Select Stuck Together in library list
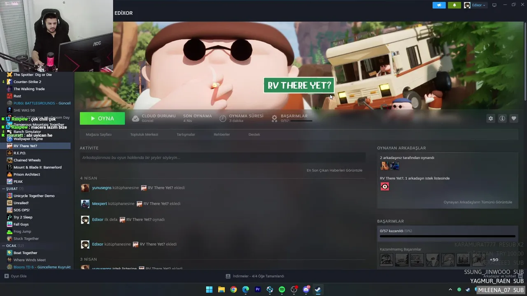527x296 pixels. pyautogui.click(x=26, y=238)
